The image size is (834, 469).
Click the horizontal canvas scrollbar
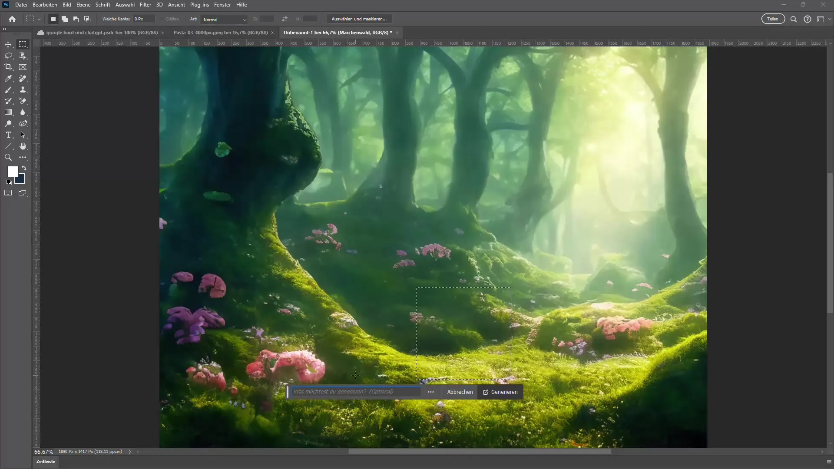(480, 452)
